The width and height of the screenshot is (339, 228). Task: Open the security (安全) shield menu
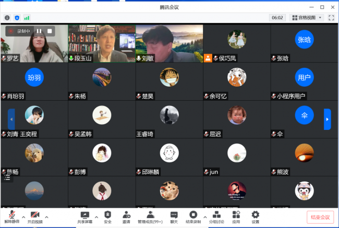pyautogui.click(x=107, y=216)
